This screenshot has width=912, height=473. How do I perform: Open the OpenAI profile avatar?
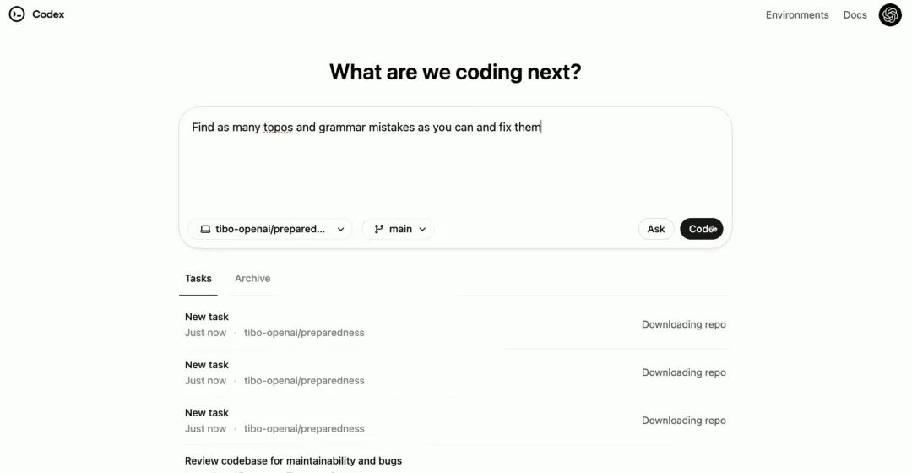[x=890, y=15]
